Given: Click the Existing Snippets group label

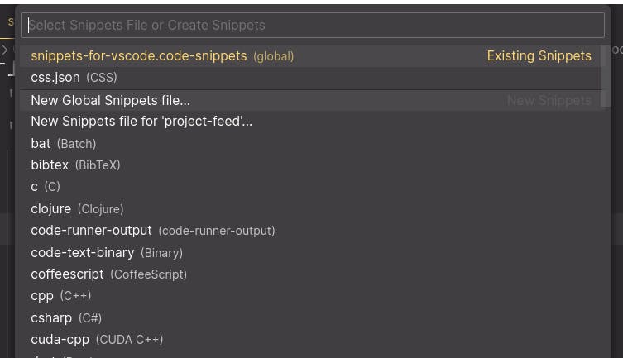Looking at the screenshot, I should [x=539, y=56].
